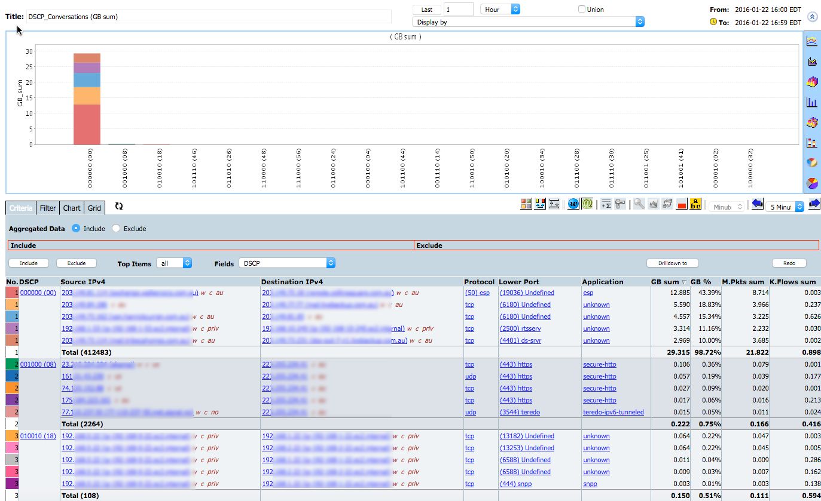The image size is (821, 501).
Task: Click the red bottom segment of chart bar
Action: (87, 124)
